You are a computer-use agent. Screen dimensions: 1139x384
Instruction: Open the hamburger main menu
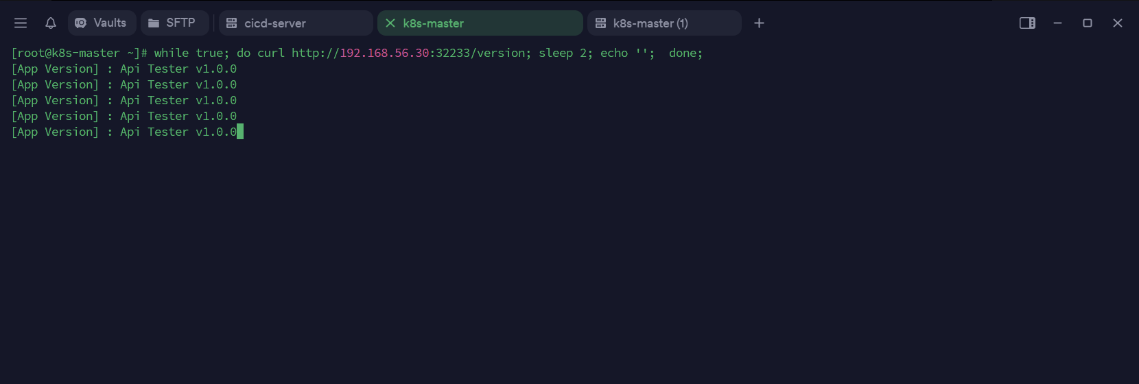(x=21, y=23)
